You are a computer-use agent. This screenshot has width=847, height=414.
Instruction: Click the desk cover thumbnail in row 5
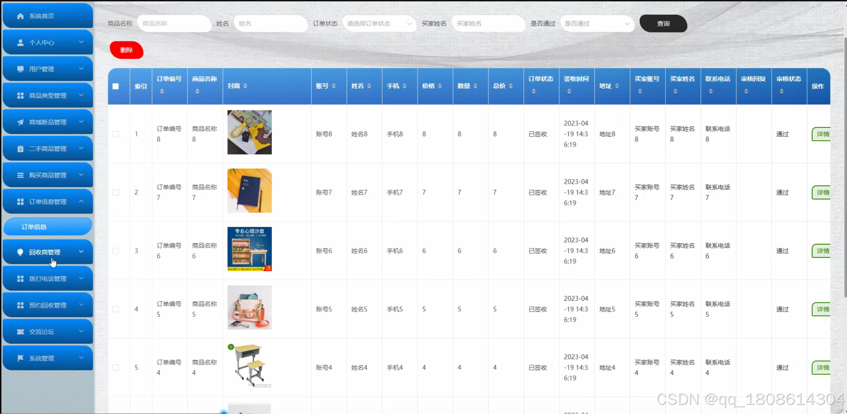[249, 366]
